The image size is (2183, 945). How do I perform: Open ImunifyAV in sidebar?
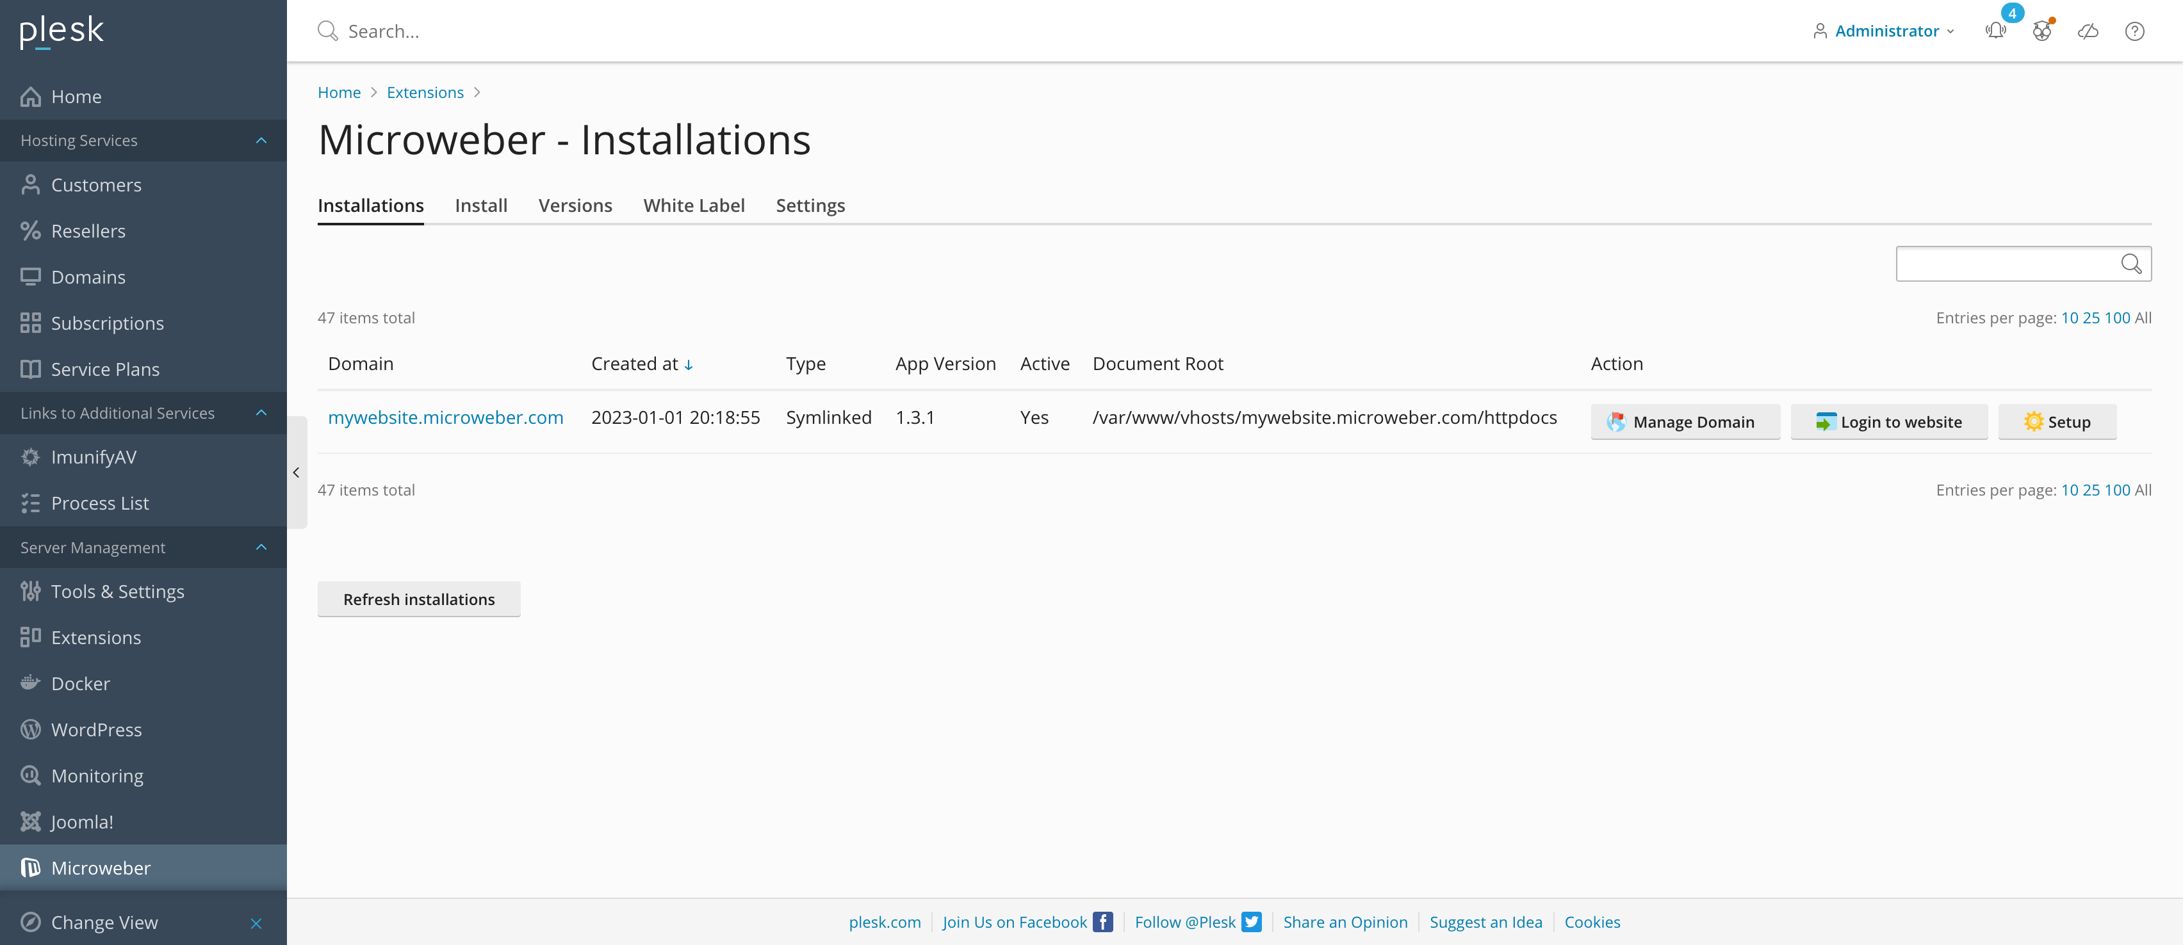point(94,457)
